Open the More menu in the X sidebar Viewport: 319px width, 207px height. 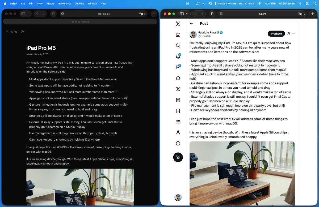pos(178,143)
